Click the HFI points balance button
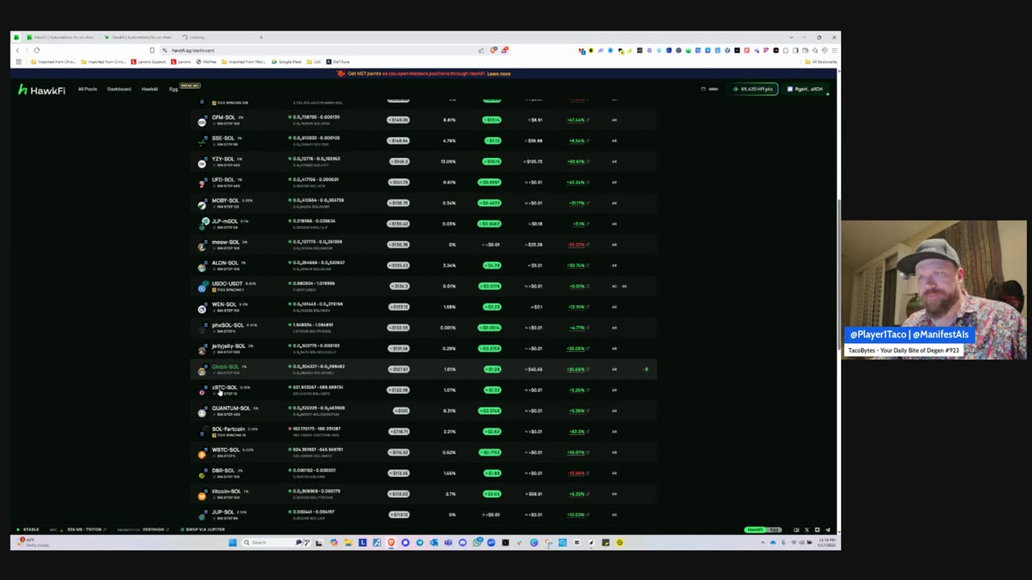 point(753,89)
